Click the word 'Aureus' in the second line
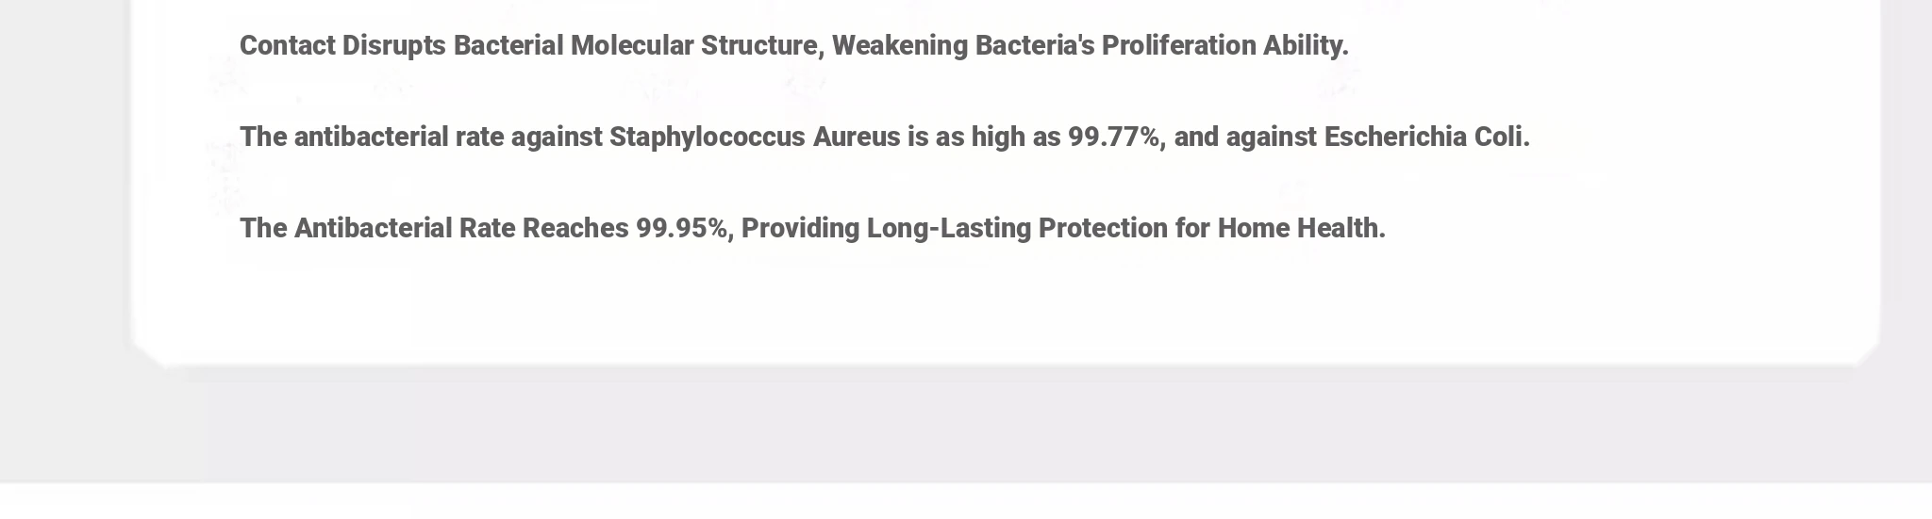 (857, 137)
